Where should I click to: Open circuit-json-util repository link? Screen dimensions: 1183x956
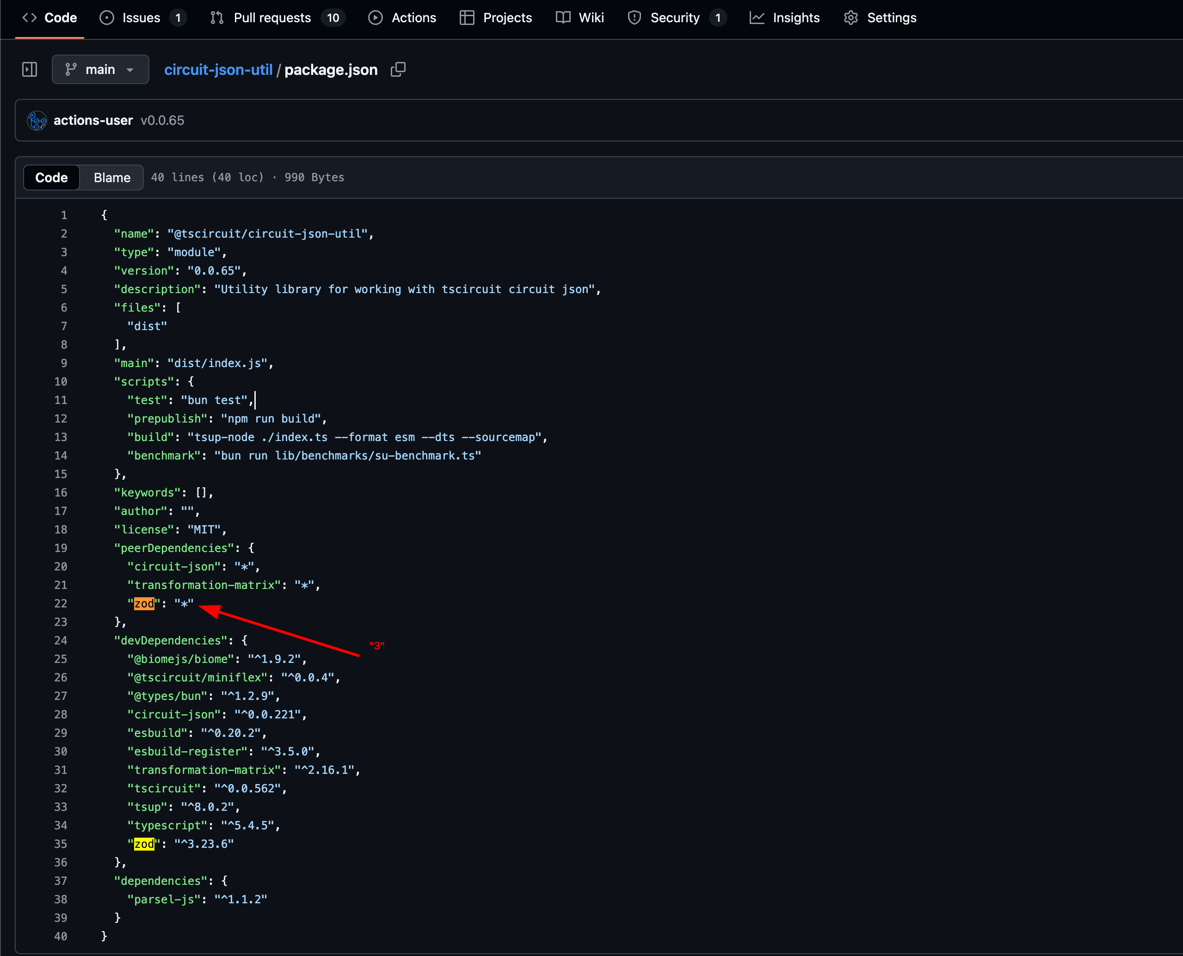tap(218, 70)
